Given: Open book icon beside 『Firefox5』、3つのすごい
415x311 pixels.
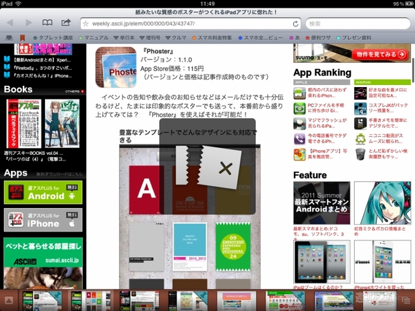Looking at the screenshot, I should pyautogui.click(x=7, y=67).
